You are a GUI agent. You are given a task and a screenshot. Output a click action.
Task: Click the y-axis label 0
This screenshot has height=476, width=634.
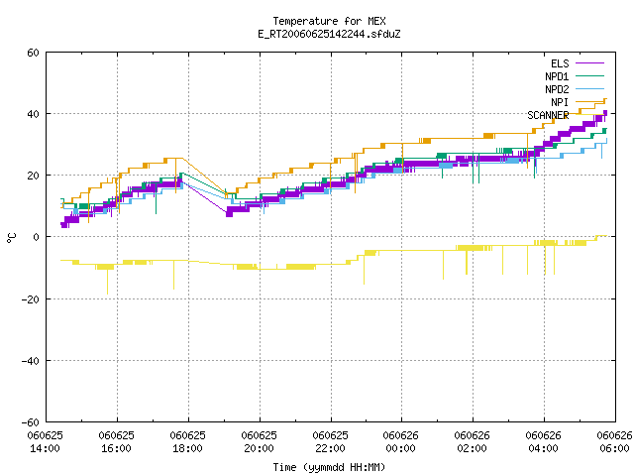pyautogui.click(x=37, y=237)
